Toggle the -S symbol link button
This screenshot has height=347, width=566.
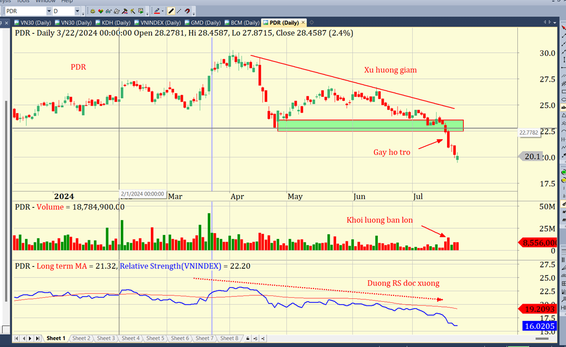[255, 338]
